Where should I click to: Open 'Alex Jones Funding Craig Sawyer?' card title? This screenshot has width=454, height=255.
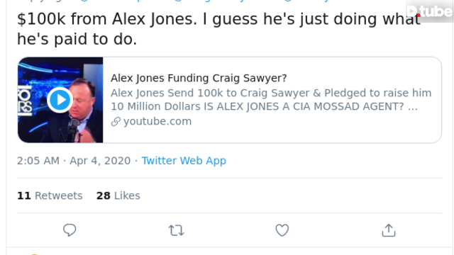click(x=199, y=78)
